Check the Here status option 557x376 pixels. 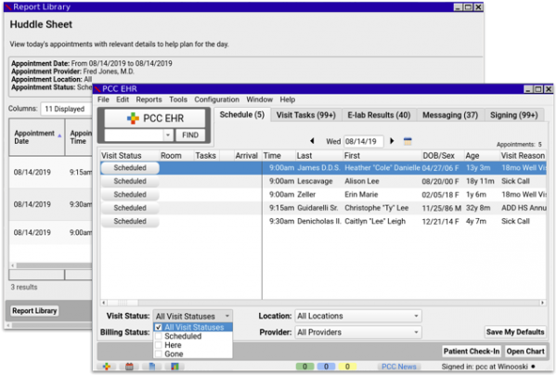(x=159, y=345)
